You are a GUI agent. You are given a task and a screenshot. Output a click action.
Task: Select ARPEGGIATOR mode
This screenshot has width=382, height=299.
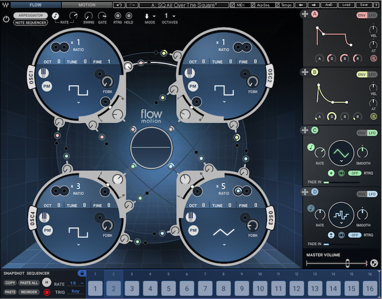(x=31, y=15)
